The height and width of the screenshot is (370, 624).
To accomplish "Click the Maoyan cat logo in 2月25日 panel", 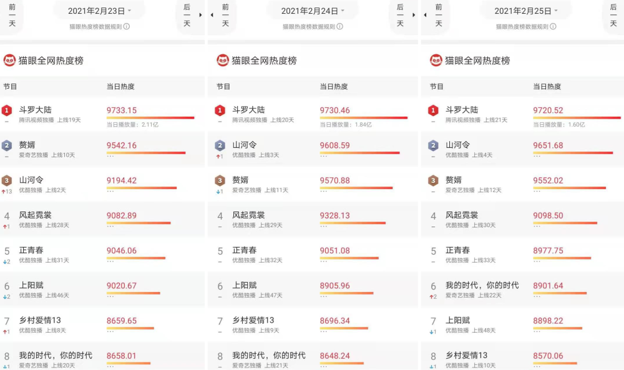I will pyautogui.click(x=436, y=61).
